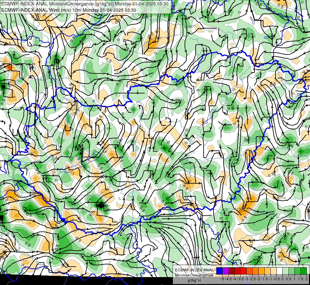
Task: Click the darkest green legend swatch
Action: point(304,271)
